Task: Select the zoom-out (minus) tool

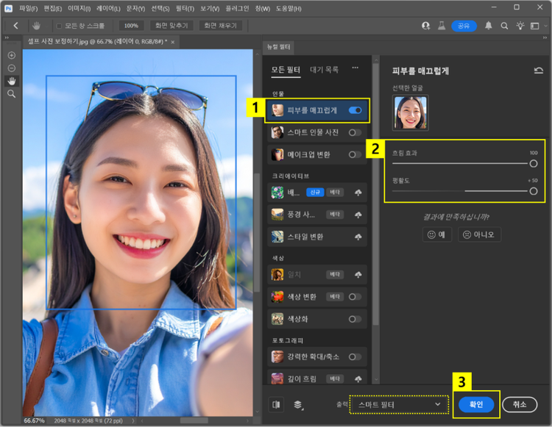Action: [12, 68]
